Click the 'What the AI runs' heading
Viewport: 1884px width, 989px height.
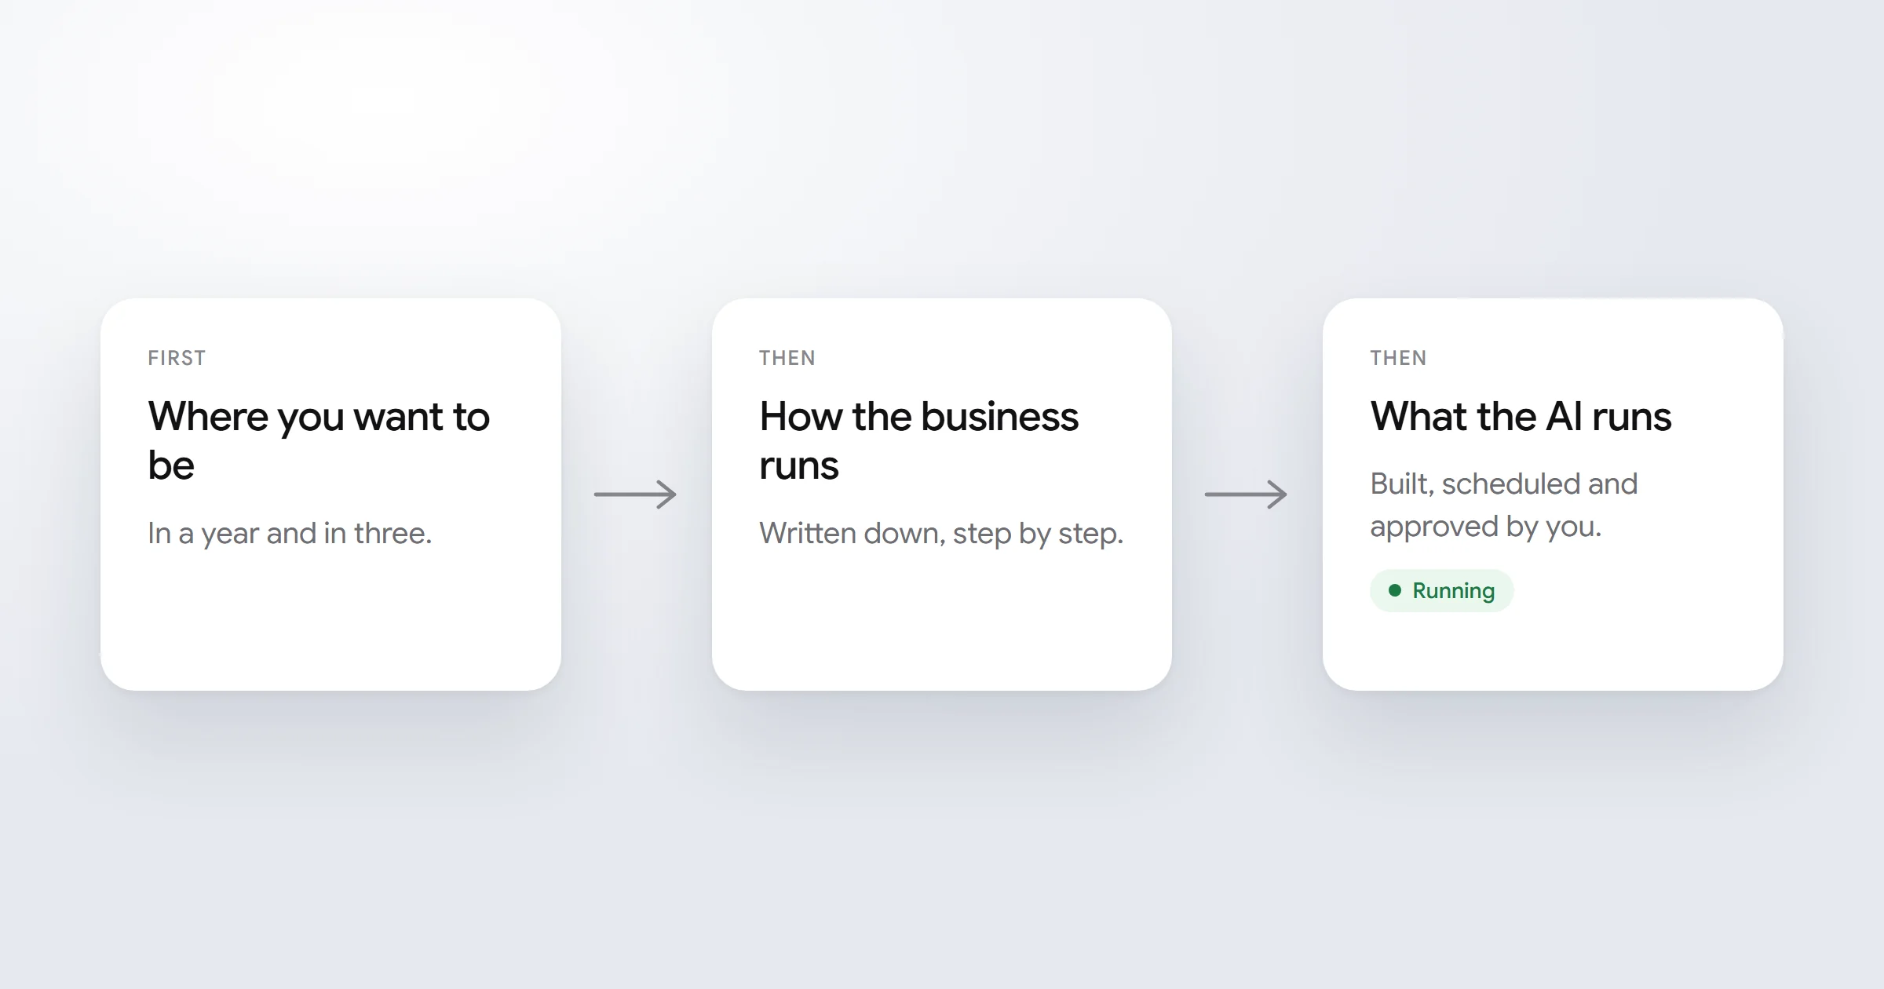1521,416
